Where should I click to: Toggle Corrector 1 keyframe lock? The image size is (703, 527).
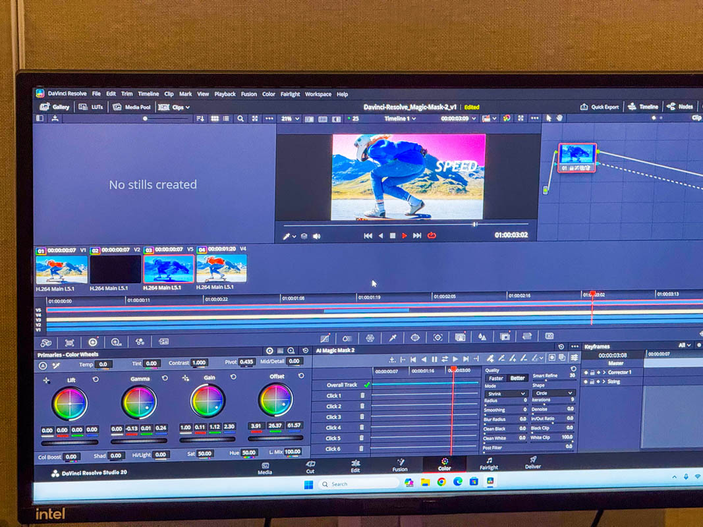592,373
